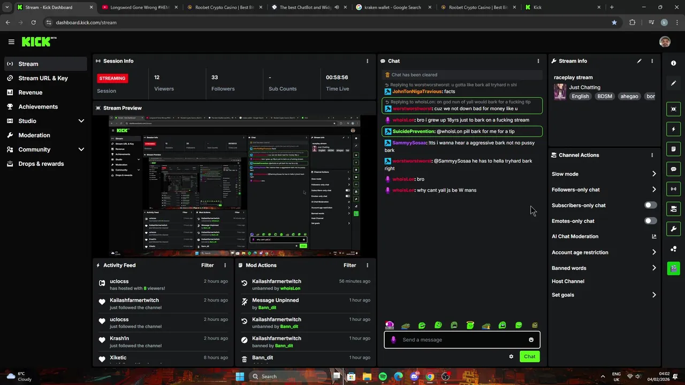Click the three dots cluster icon in right rail
The image size is (685, 385).
click(673, 249)
